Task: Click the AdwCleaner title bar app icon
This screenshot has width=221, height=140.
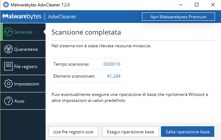Action: click(6, 5)
